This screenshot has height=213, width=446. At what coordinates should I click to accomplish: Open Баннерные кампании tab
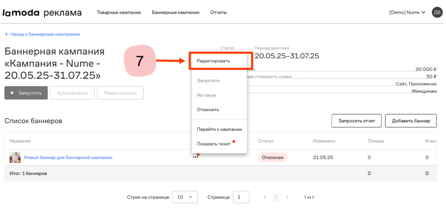[175, 12]
